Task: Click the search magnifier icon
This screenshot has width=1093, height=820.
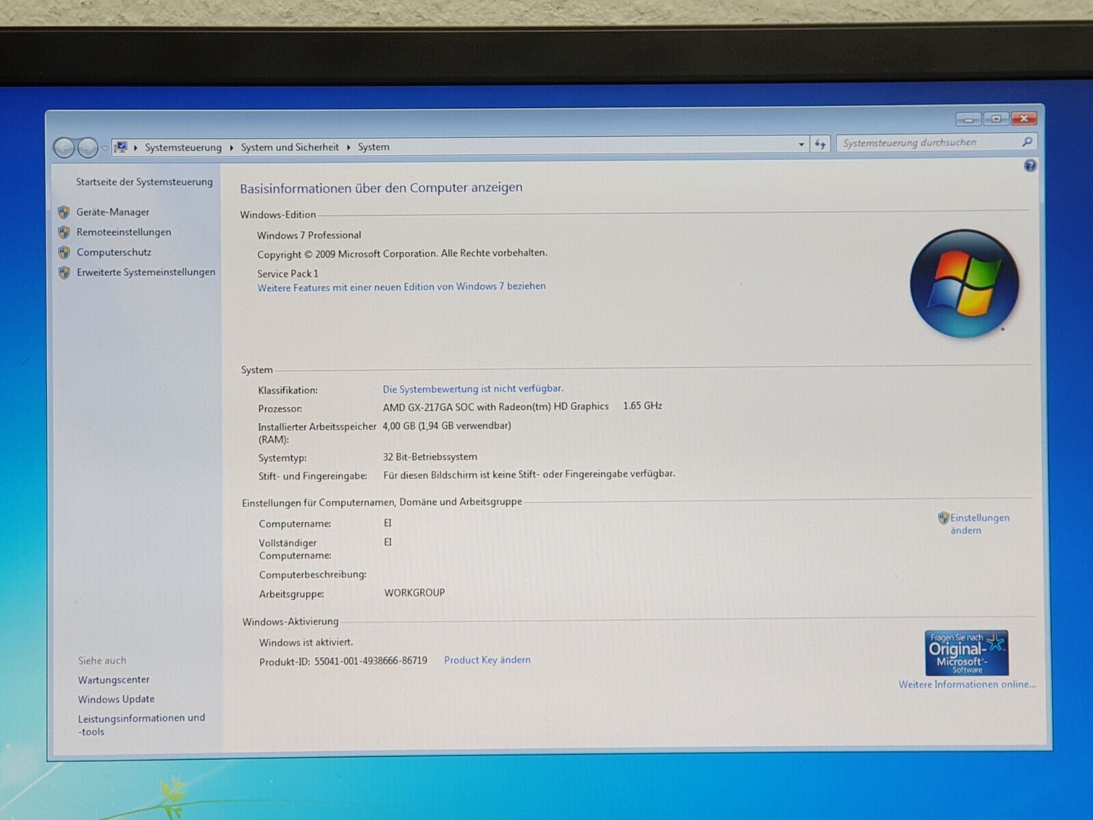Action: pyautogui.click(x=1027, y=142)
